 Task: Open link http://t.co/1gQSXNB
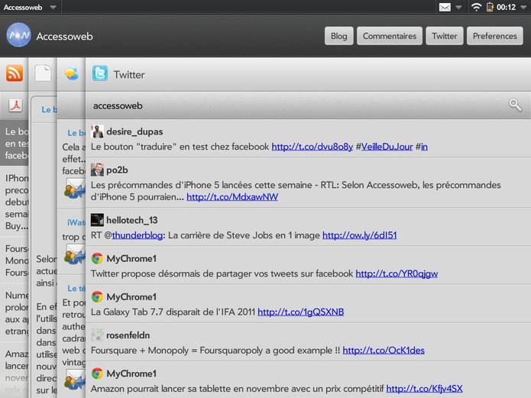pos(301,312)
